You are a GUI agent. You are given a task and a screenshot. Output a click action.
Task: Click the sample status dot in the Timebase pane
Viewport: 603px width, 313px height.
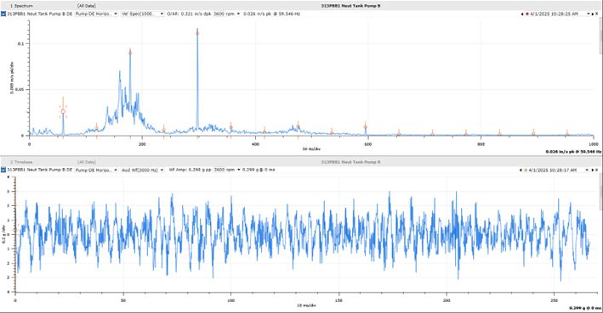coord(526,170)
